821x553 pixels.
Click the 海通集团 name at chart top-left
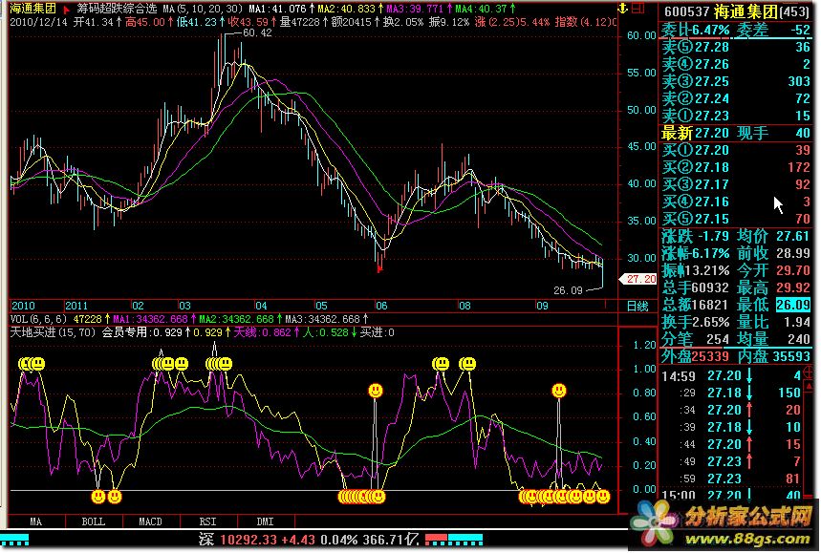33,9
